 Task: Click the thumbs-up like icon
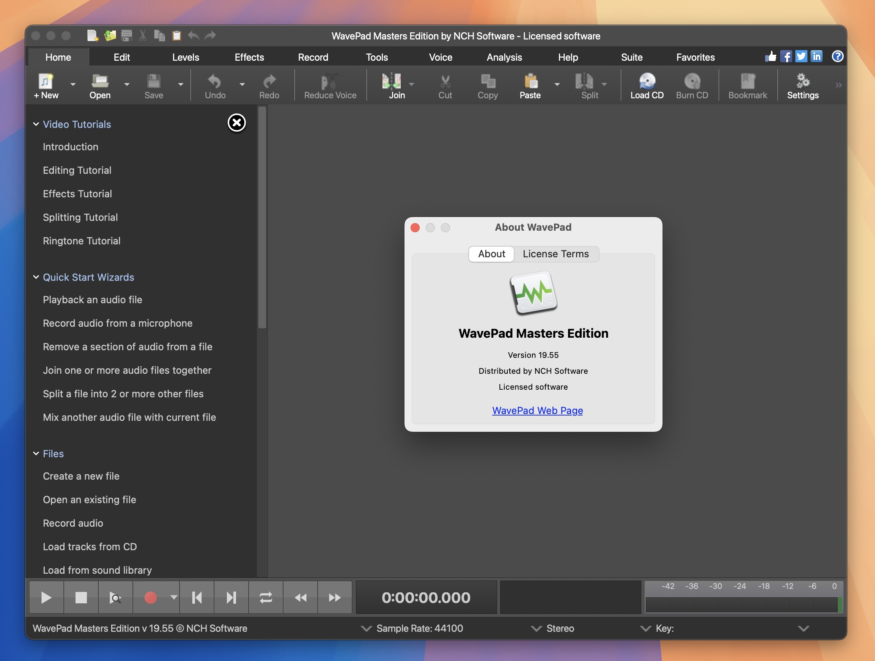click(771, 57)
